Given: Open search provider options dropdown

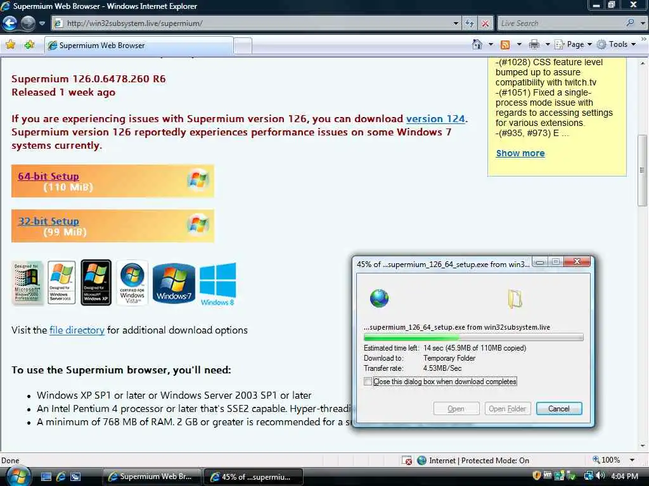Looking at the screenshot, I should pyautogui.click(x=643, y=23).
